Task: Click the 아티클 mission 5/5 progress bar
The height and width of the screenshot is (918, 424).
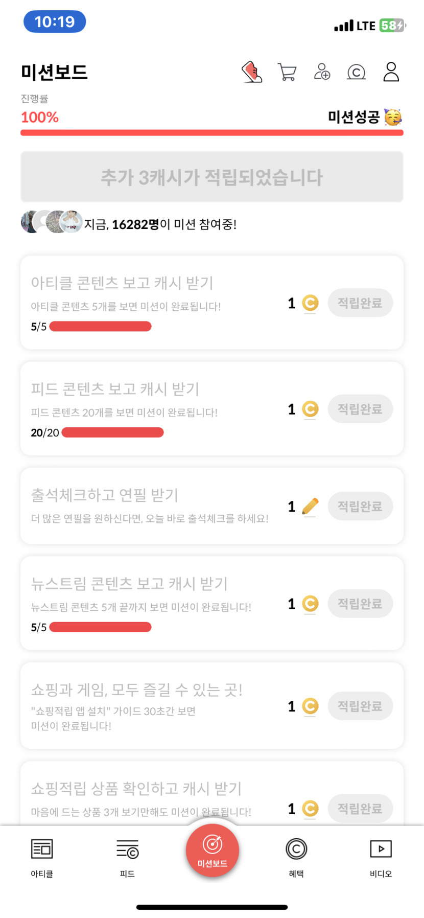Action: (101, 327)
